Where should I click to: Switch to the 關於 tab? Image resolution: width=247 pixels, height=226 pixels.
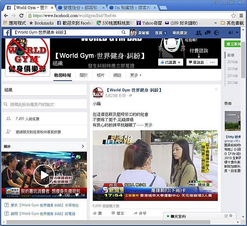point(84,75)
